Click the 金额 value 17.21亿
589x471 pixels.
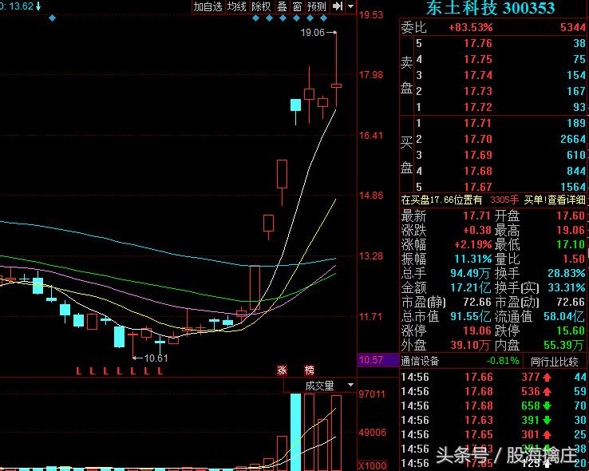470,287
